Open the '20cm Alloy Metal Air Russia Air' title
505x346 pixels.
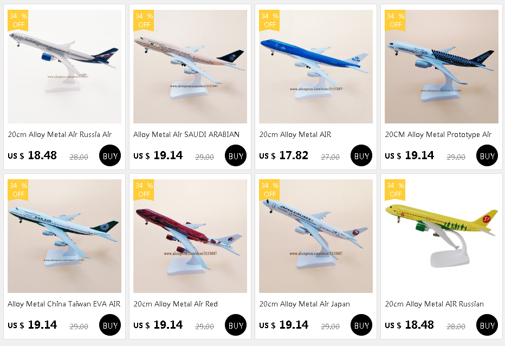[60, 134]
